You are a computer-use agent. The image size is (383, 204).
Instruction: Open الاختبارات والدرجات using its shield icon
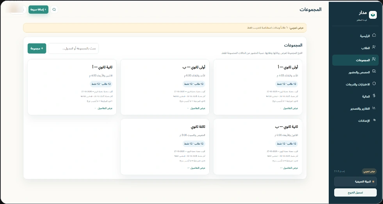374,84
